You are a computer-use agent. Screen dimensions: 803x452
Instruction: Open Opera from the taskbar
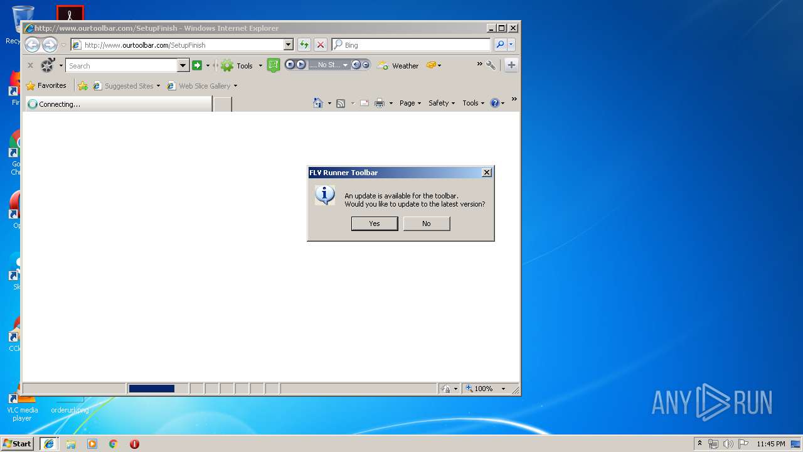coord(134,444)
